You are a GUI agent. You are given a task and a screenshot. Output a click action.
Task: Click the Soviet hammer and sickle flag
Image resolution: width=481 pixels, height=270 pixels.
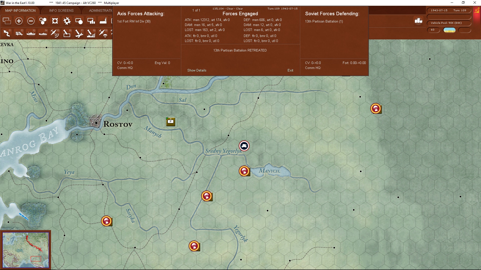[x=477, y=11]
